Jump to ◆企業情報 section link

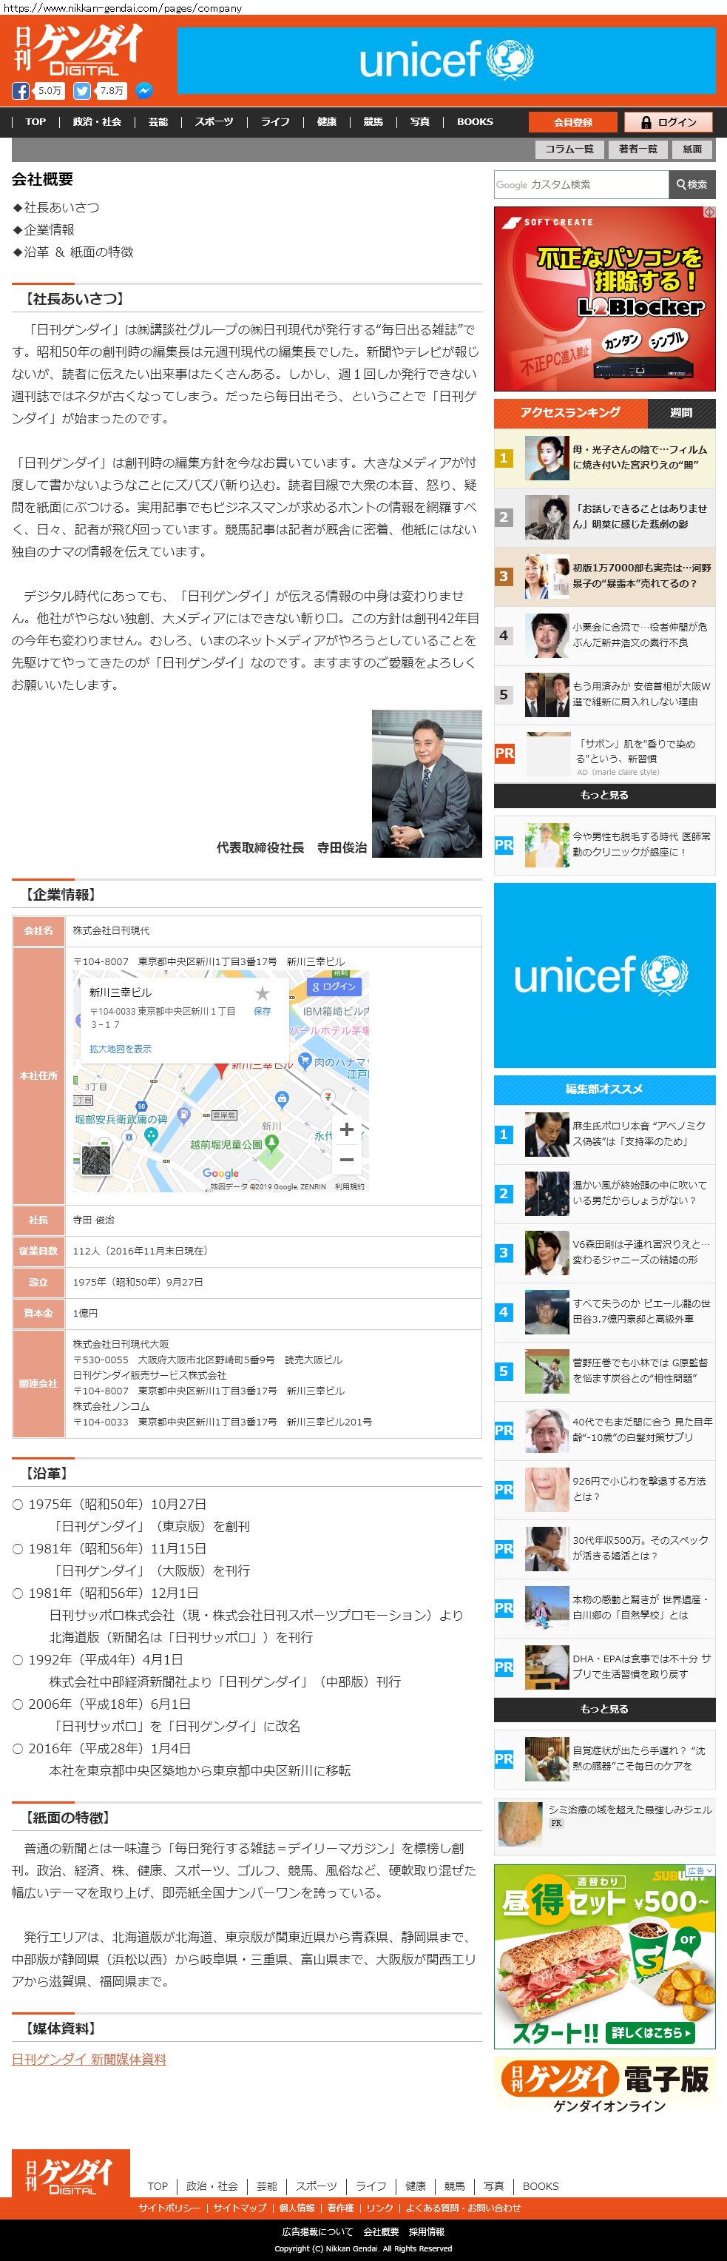pos(43,229)
